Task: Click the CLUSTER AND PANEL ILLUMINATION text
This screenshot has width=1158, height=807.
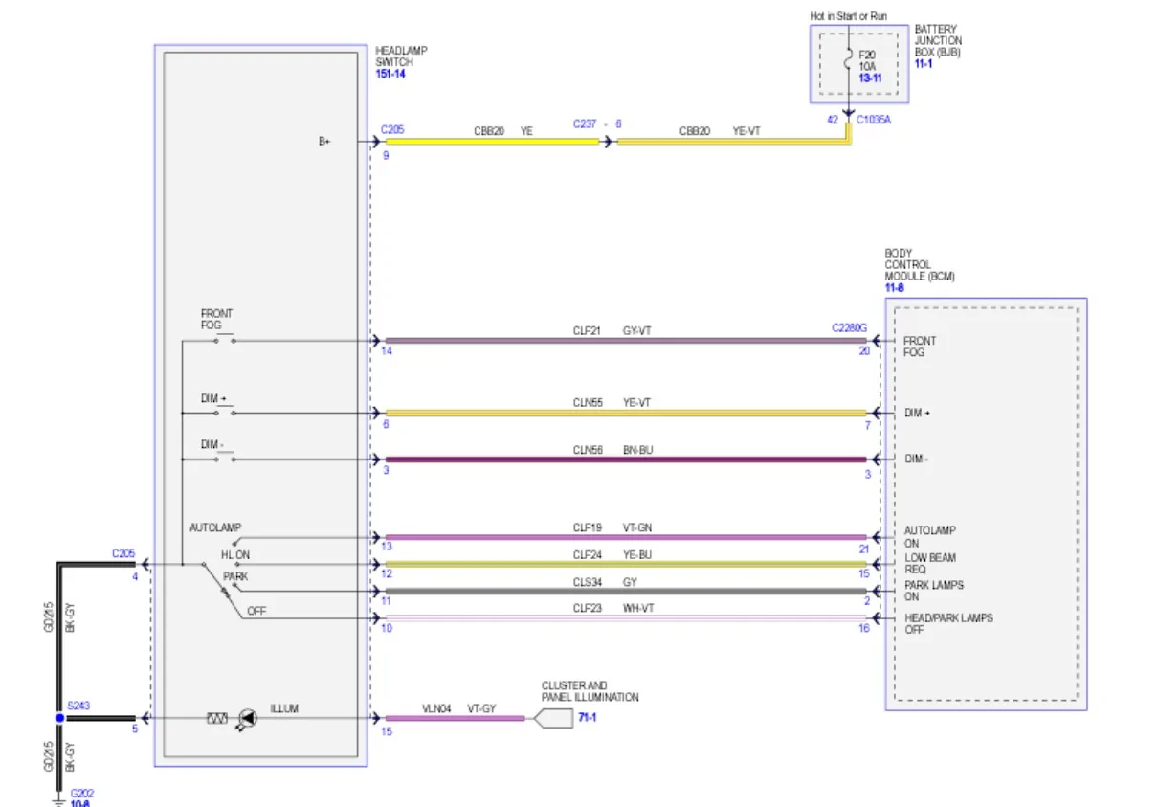Action: pyautogui.click(x=590, y=691)
